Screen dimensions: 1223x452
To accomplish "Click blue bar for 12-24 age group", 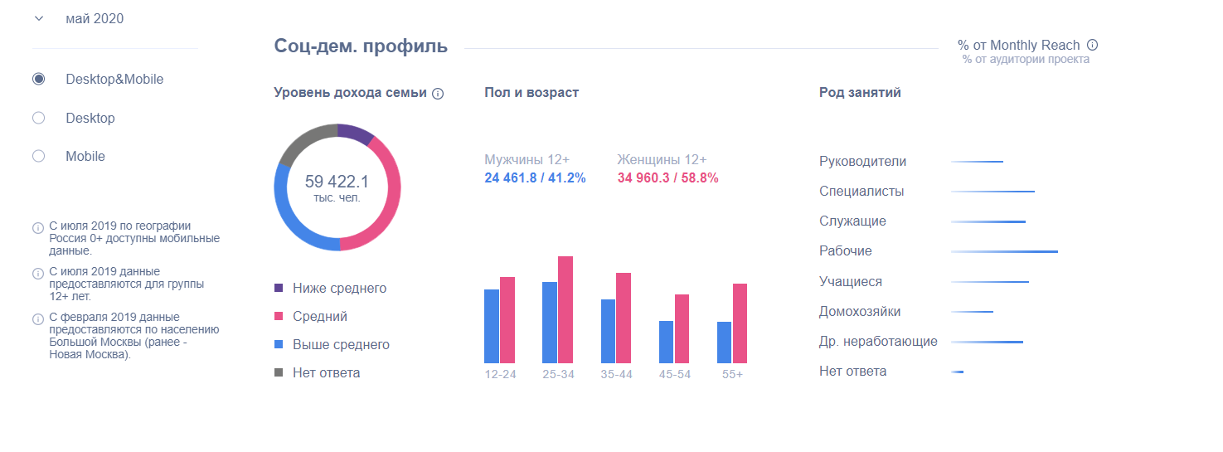I will coord(492,326).
